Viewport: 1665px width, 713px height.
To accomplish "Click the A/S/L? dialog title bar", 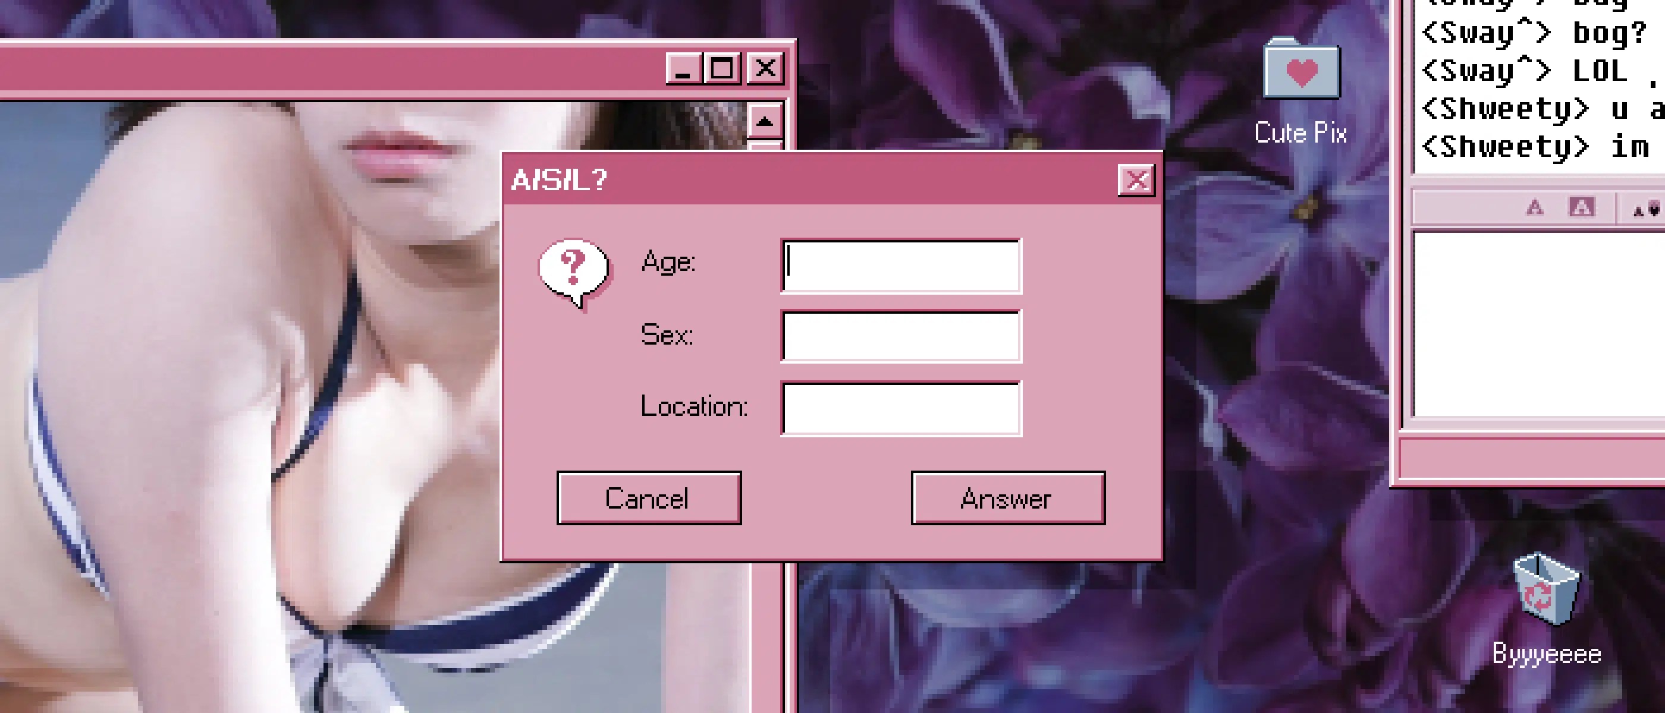I will tap(808, 180).
